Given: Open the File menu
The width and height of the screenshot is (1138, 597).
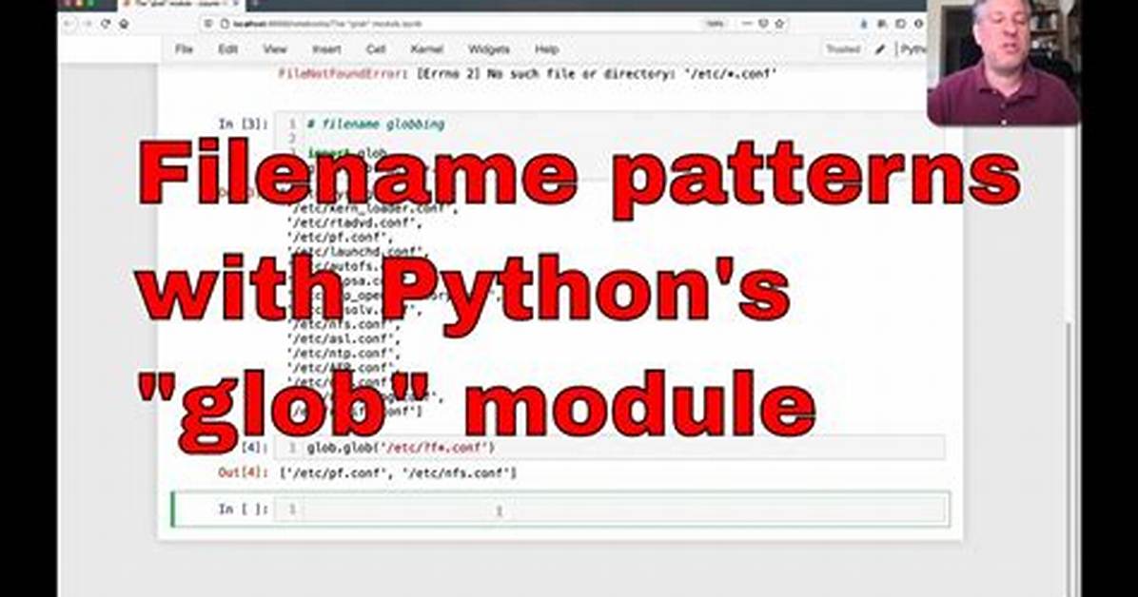Looking at the screenshot, I should pyautogui.click(x=185, y=49).
